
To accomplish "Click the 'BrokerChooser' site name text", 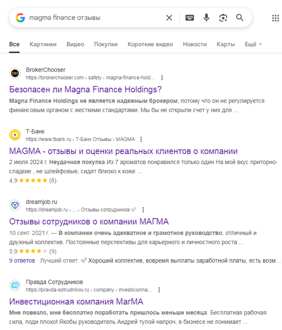I will coord(46,70).
